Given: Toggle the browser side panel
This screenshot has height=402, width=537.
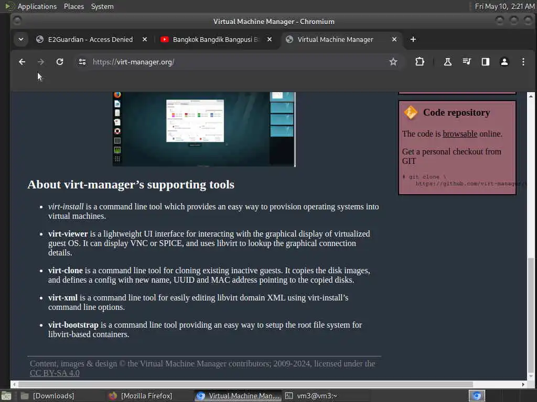Looking at the screenshot, I should click(485, 62).
